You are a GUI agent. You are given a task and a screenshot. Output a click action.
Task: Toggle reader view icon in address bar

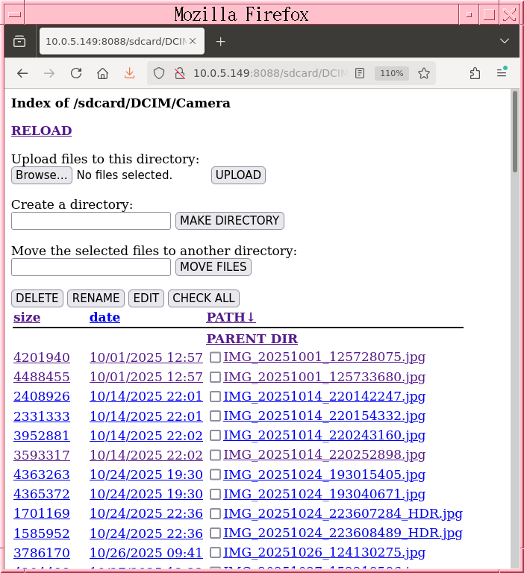pos(360,73)
